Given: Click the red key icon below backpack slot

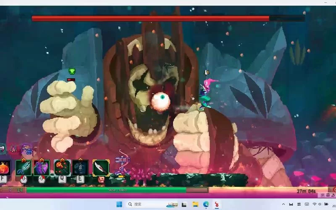Looking at the screenshot, I should pyautogui.click(x=101, y=180).
